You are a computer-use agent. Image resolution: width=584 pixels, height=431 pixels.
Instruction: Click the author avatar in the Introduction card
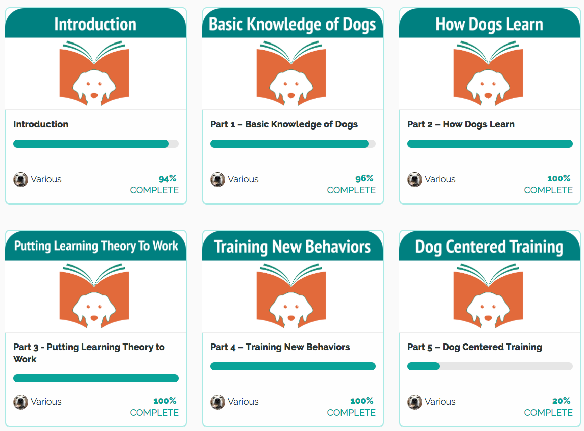pyautogui.click(x=21, y=180)
